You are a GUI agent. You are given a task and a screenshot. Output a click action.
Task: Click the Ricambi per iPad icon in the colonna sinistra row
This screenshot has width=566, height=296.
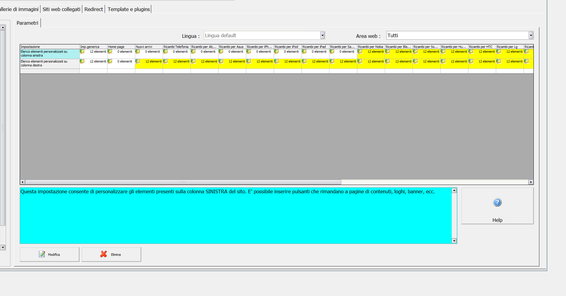[304, 52]
